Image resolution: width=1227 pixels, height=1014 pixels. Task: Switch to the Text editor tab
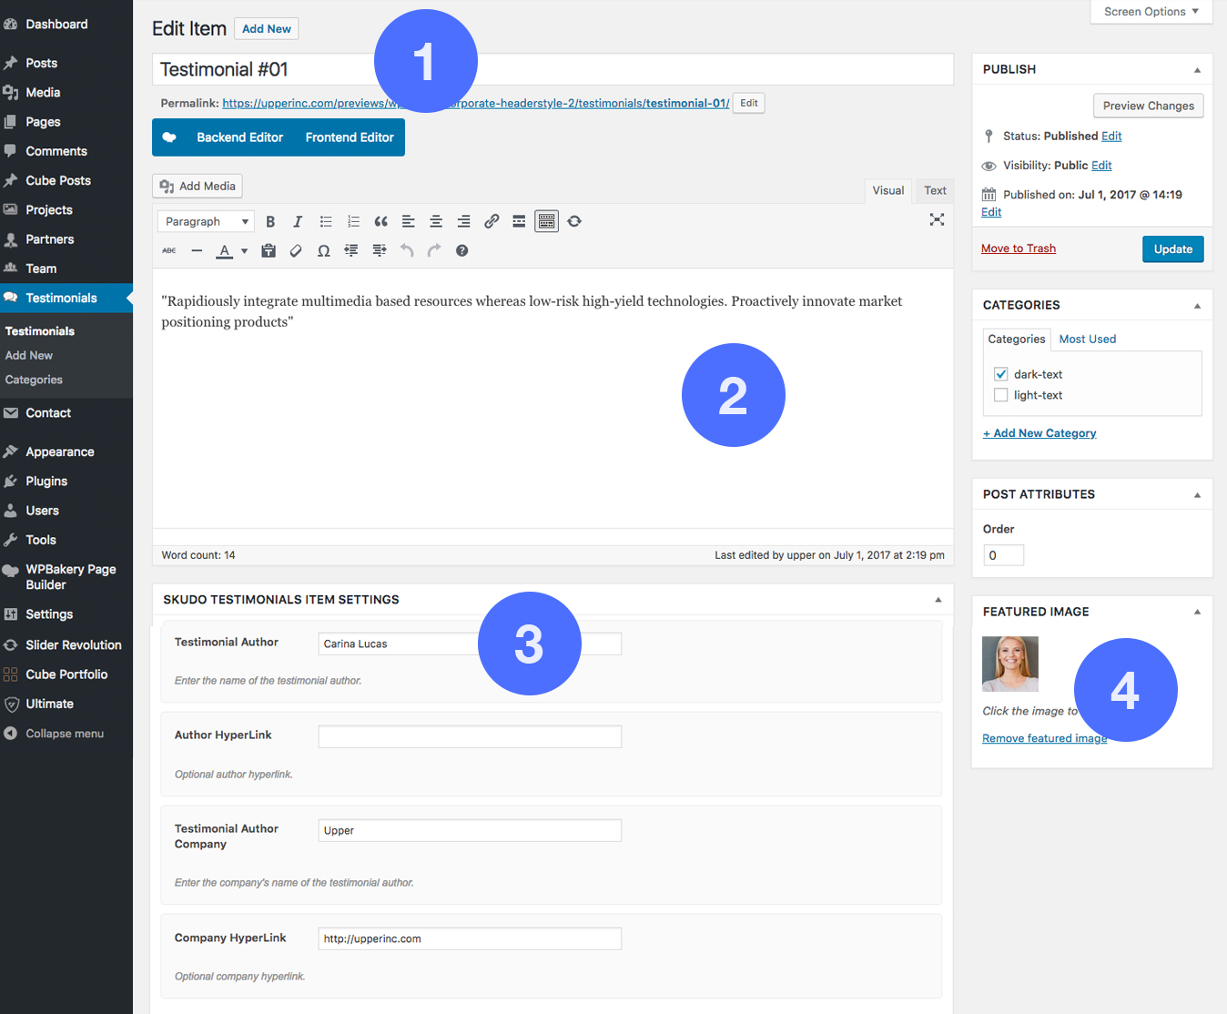[935, 190]
